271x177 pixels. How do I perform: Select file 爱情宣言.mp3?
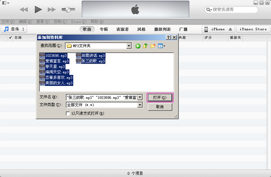pyautogui.click(x=57, y=61)
